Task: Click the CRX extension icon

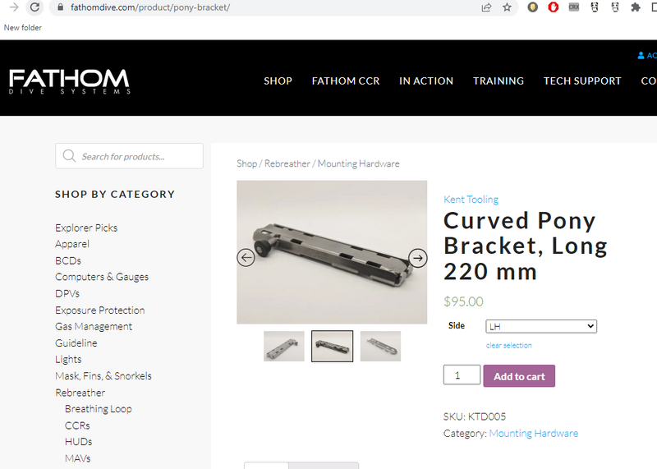Action: (573, 7)
